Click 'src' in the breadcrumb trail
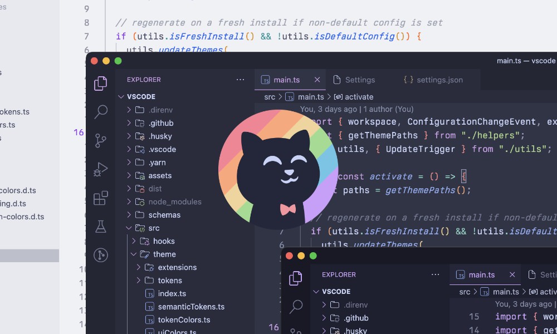The height and width of the screenshot is (334, 557). (x=270, y=96)
